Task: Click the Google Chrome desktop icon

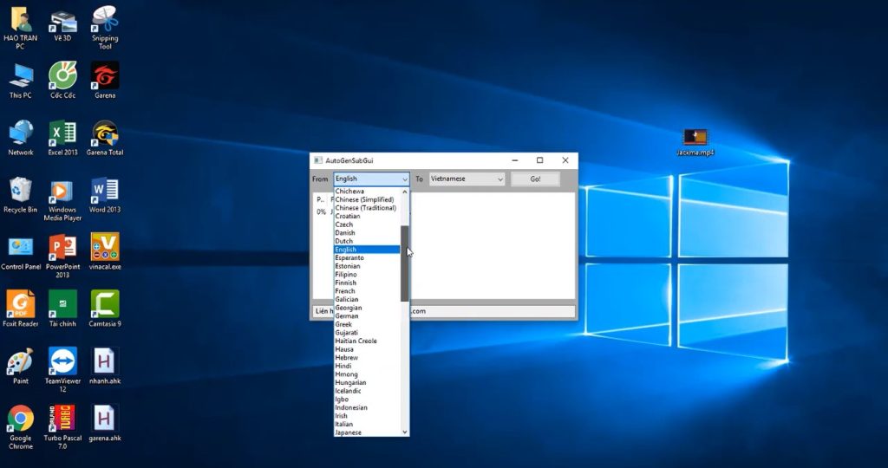Action: tap(21, 419)
